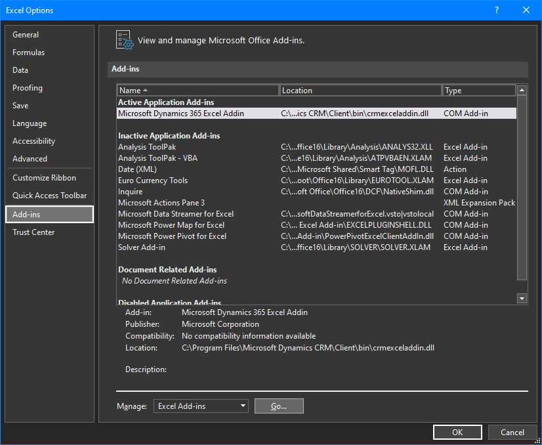542x445 pixels.
Task: Click the full crmexceladdin.dll location path in details
Action: (308, 348)
